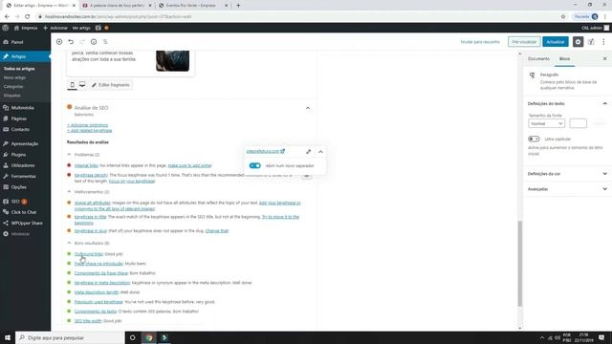Click the Yoast icon in admin bar

[98, 28]
